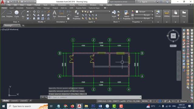Select the Line tool
Image resolution: width=194 pixels, height=109 pixels.
tap(3, 14)
